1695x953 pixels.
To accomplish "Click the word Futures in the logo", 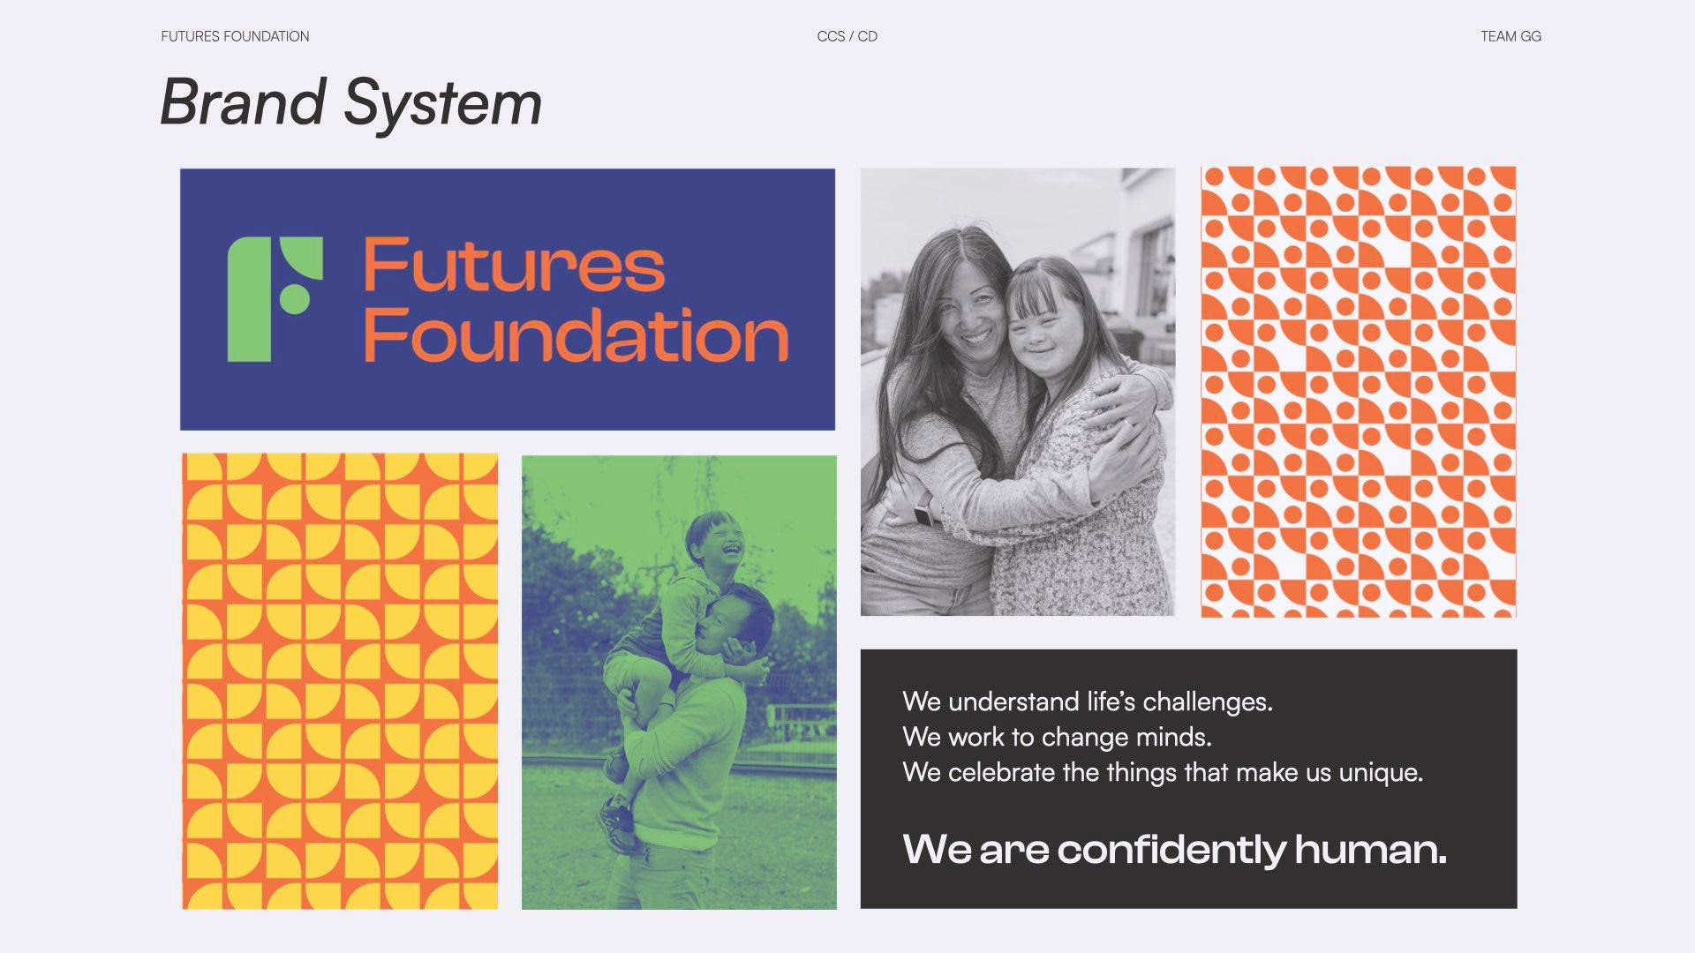I will [514, 265].
